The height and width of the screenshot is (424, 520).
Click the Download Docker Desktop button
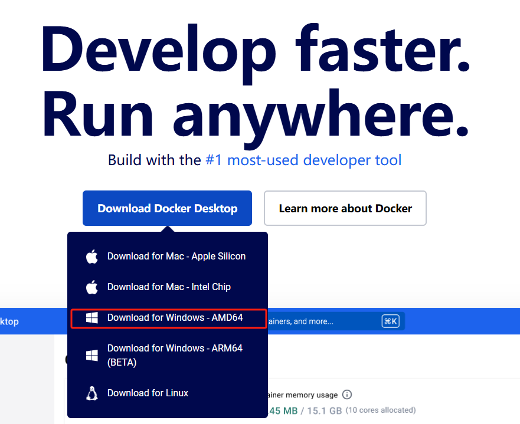point(167,208)
